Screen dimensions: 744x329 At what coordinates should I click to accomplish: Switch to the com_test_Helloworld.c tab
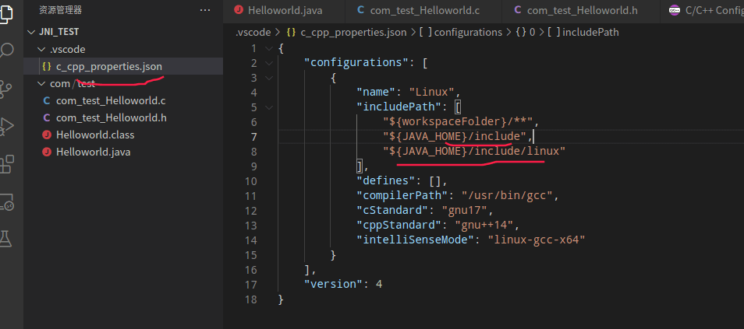(x=413, y=10)
